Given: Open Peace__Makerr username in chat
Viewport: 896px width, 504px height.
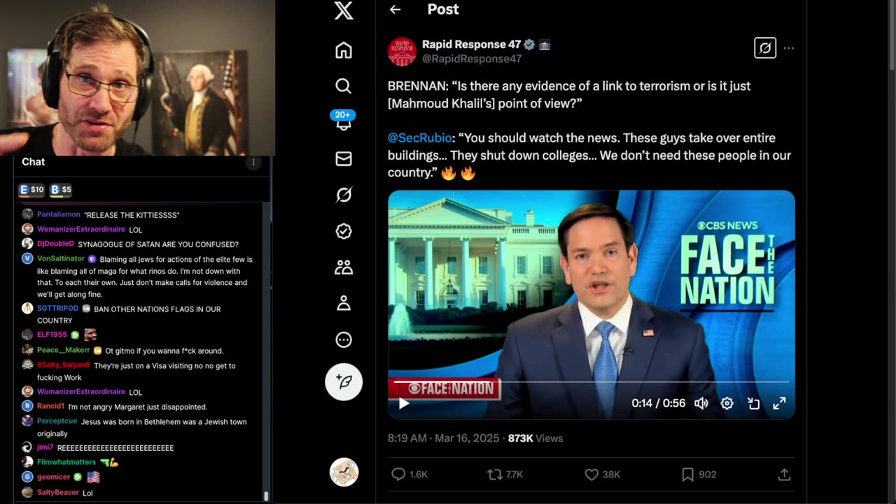Looking at the screenshot, I should coord(64,350).
